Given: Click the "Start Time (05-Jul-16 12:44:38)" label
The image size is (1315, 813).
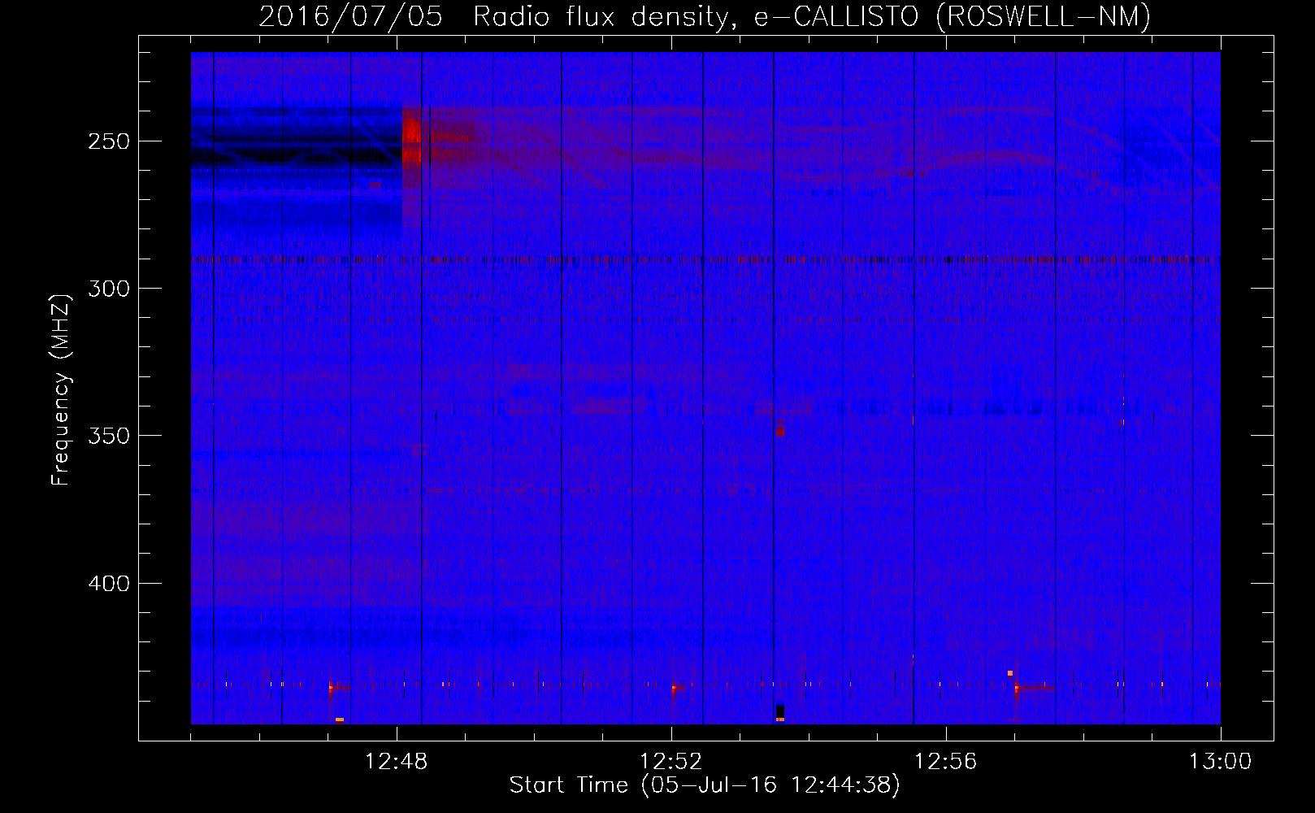Looking at the screenshot, I should click(705, 785).
